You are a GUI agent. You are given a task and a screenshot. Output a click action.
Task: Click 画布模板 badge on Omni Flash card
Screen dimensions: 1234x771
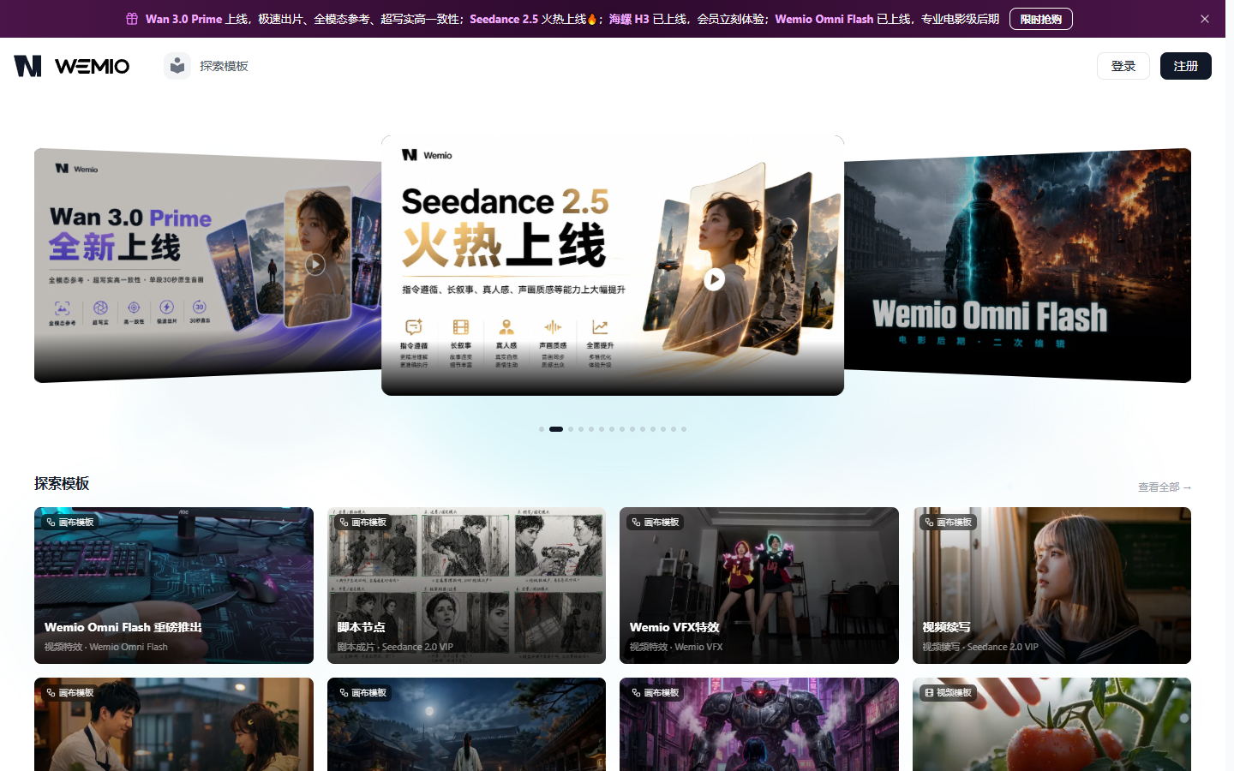click(69, 522)
